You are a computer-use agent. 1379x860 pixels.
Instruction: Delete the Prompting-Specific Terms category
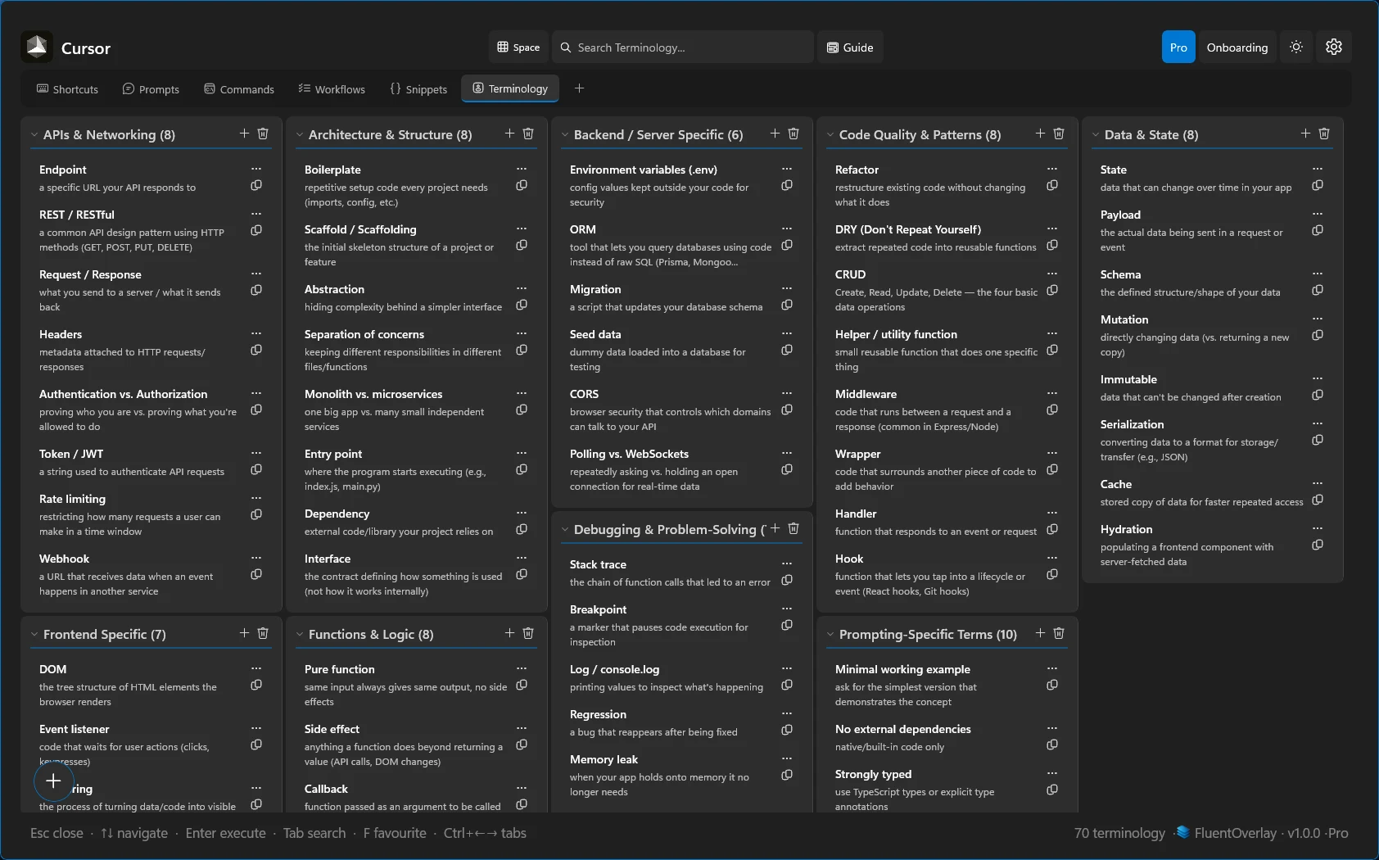tap(1059, 633)
